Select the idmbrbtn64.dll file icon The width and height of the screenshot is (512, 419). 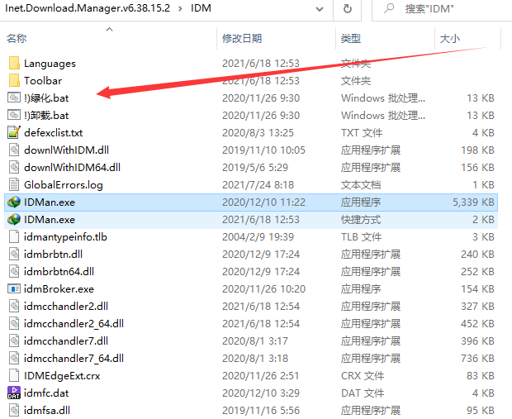pyautogui.click(x=14, y=271)
